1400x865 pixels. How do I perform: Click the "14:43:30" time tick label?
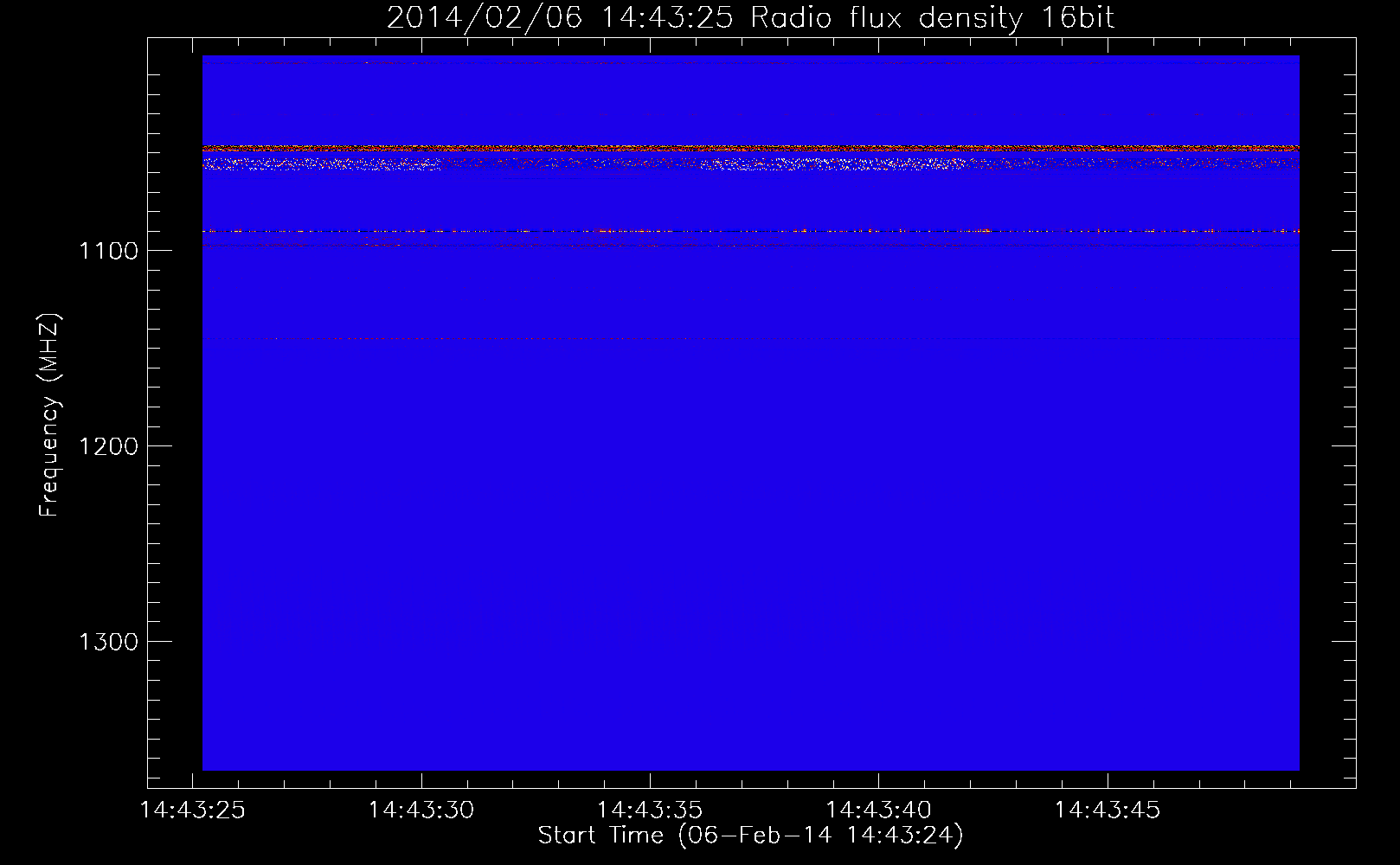click(x=421, y=811)
